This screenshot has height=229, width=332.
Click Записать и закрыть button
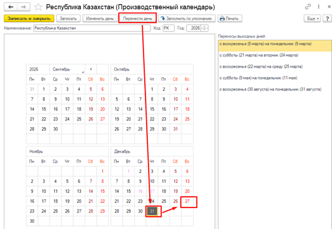(x=29, y=18)
